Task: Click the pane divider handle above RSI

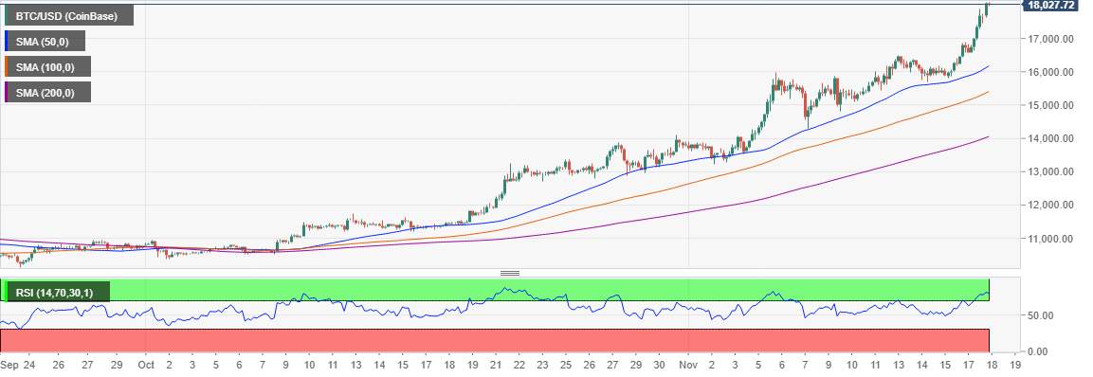Action: pyautogui.click(x=510, y=273)
